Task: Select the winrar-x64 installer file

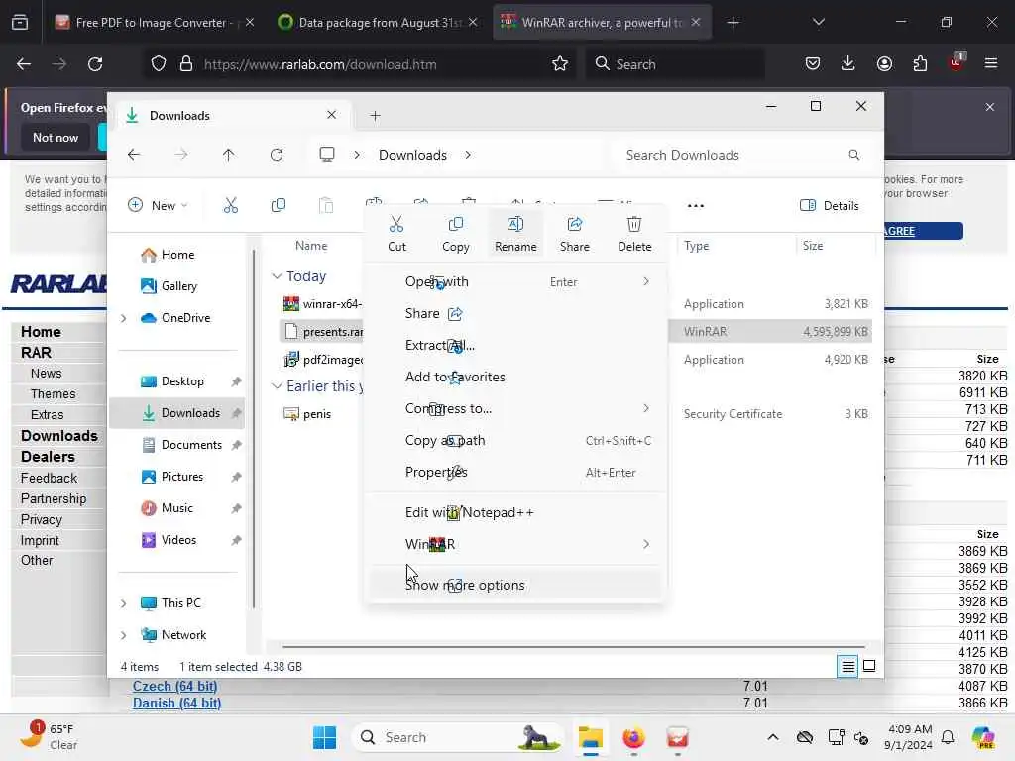Action: coord(324,303)
